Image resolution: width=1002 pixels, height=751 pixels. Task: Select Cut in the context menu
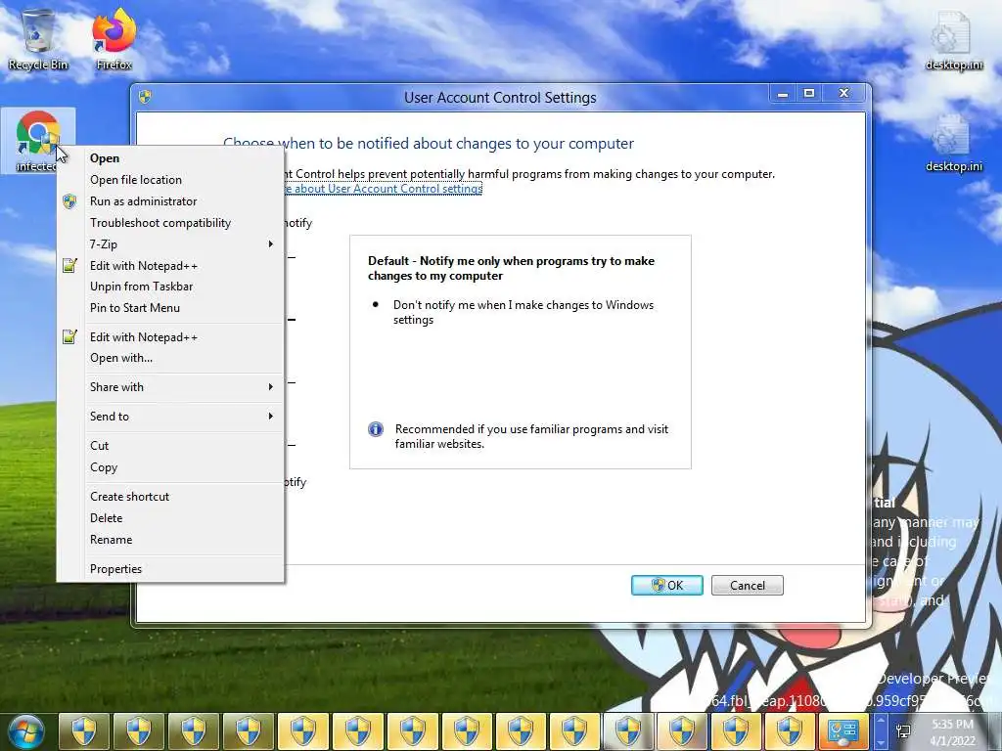tap(170, 446)
